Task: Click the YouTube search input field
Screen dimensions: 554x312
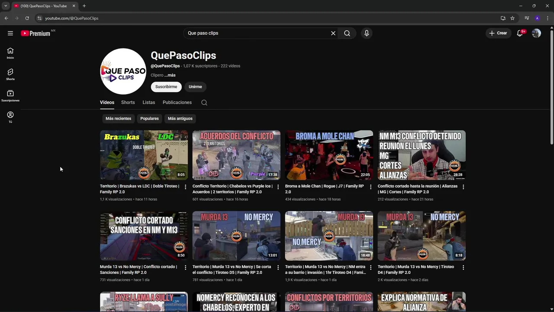Action: click(x=258, y=33)
